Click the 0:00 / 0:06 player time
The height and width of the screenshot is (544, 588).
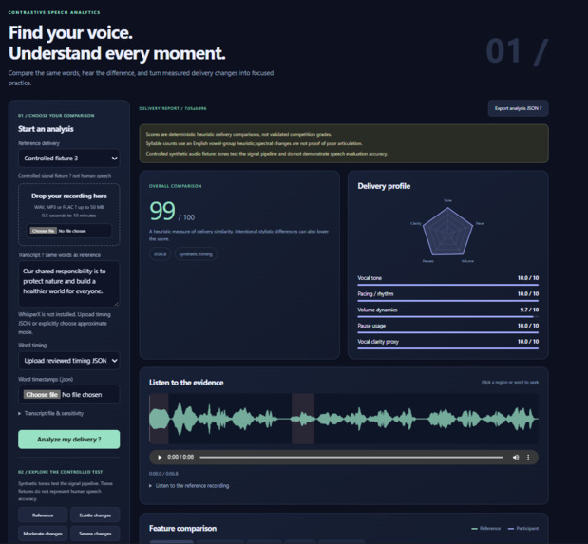(180, 457)
